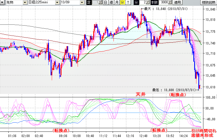This screenshot has width=217, height=139.
Task: Open the 13/09 contract month dropdown
Action: (x=82, y=3)
